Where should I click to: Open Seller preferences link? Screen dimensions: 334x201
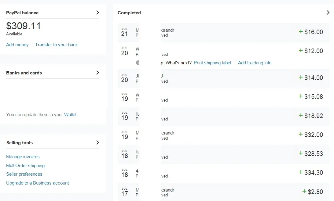click(x=24, y=174)
